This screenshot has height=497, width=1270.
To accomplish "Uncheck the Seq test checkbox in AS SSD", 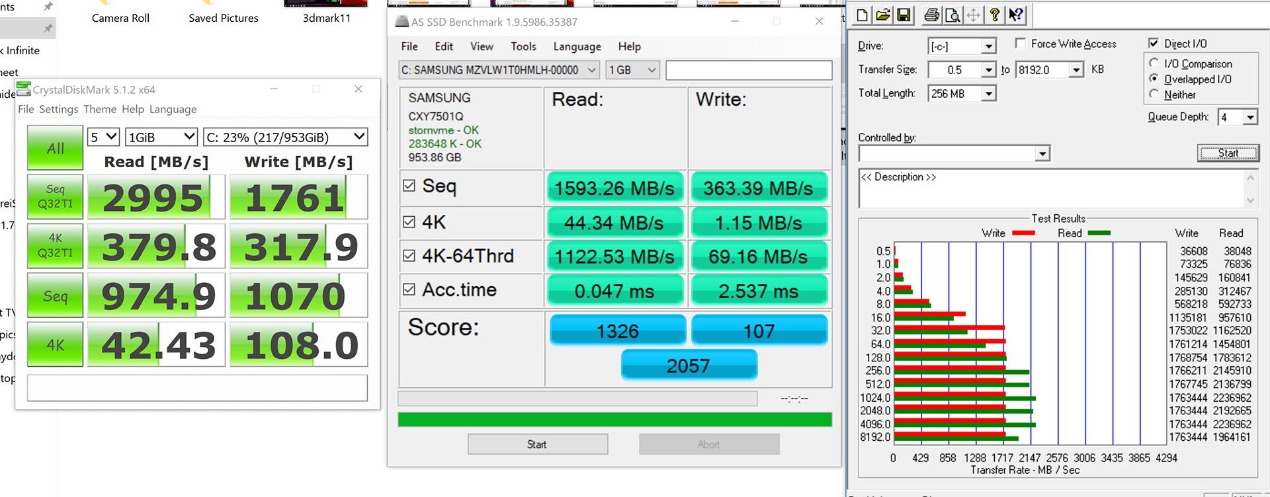I will pyautogui.click(x=409, y=186).
